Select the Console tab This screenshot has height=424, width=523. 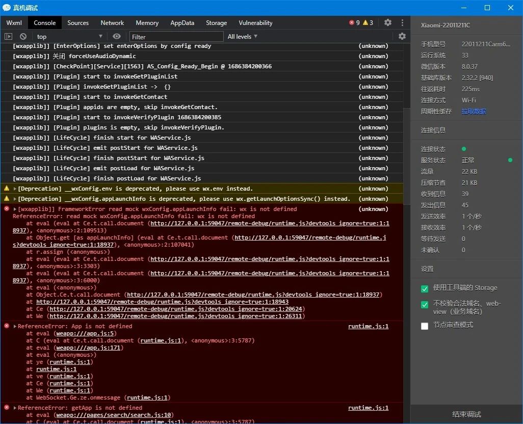45,22
